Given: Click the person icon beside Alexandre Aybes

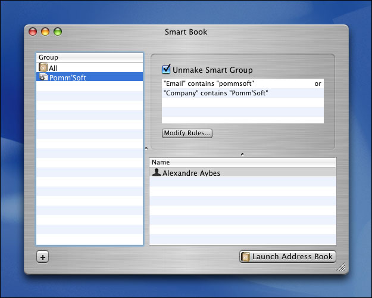Looking at the screenshot, I should click(157, 172).
